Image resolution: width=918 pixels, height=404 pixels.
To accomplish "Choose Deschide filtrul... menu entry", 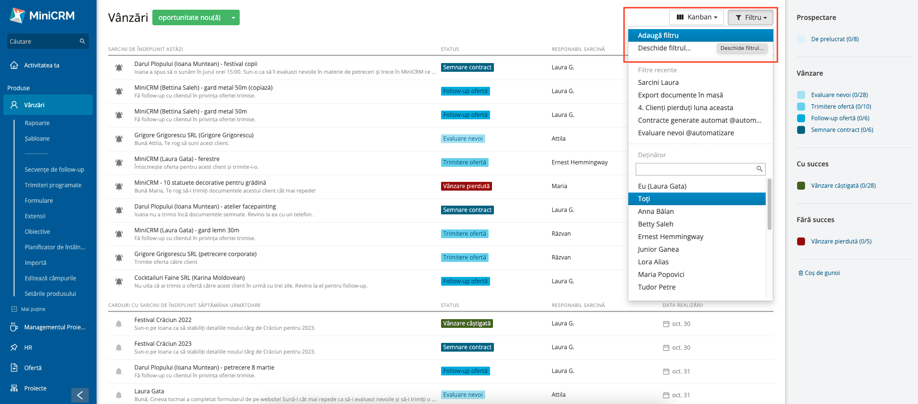I will [664, 48].
